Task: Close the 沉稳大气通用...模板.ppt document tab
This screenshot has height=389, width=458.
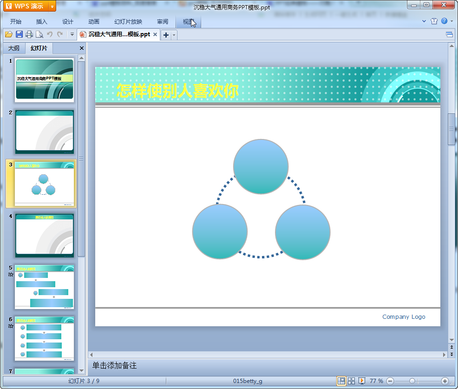Action: tap(155, 34)
